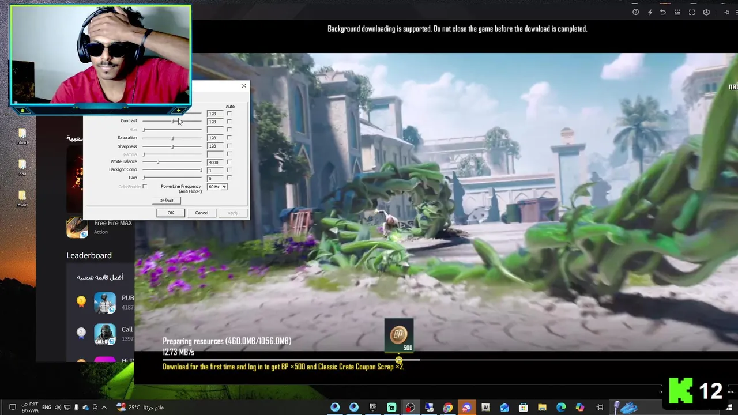Click the network icon in system tray

(67, 408)
